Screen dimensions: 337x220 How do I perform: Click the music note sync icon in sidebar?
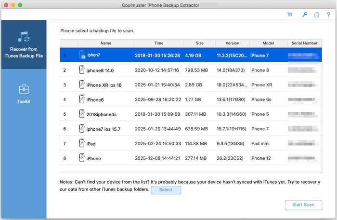point(24,37)
